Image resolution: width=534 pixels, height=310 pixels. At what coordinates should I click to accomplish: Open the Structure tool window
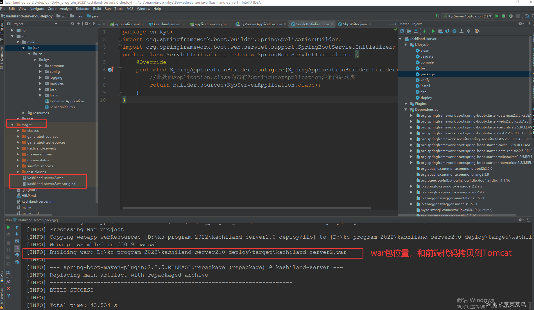click(x=2, y=58)
